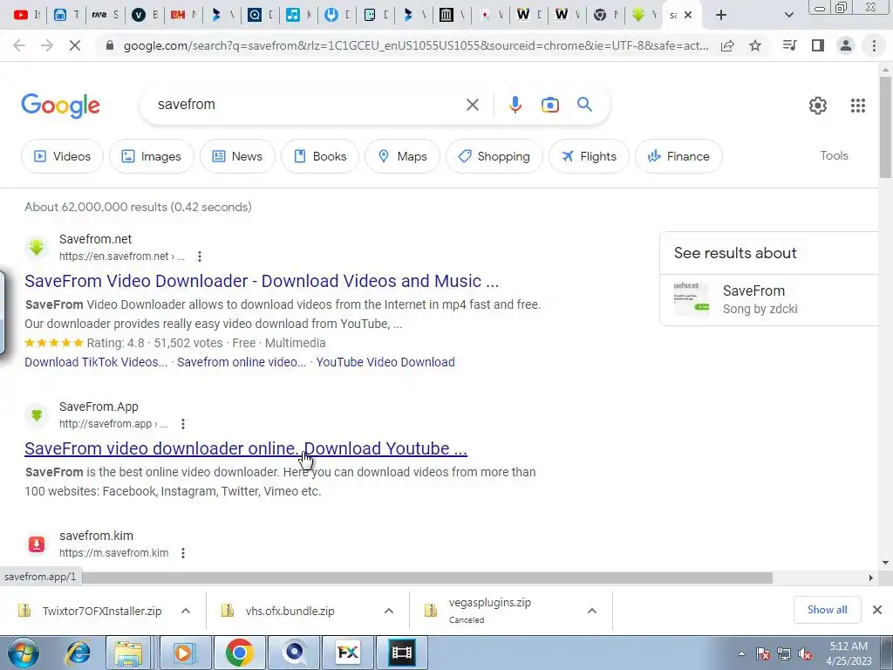The image size is (893, 670).
Task: Open a new browser tab
Action: [721, 15]
